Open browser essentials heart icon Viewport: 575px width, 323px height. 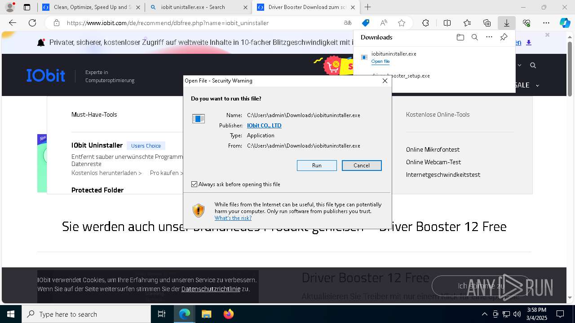coord(526,23)
